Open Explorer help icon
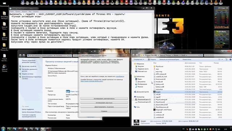This screenshot has height=131, width=232. tap(231, 59)
